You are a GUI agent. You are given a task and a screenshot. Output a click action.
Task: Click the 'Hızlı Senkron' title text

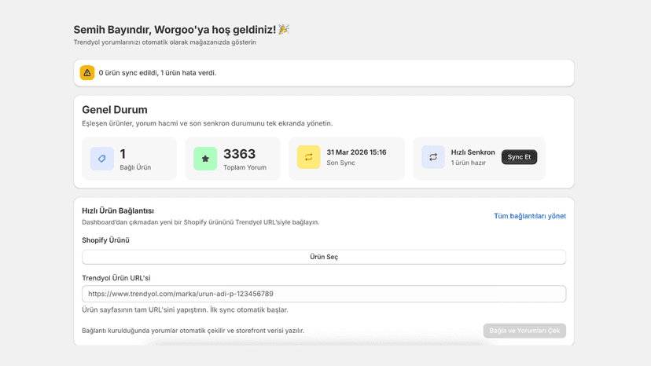click(x=473, y=152)
